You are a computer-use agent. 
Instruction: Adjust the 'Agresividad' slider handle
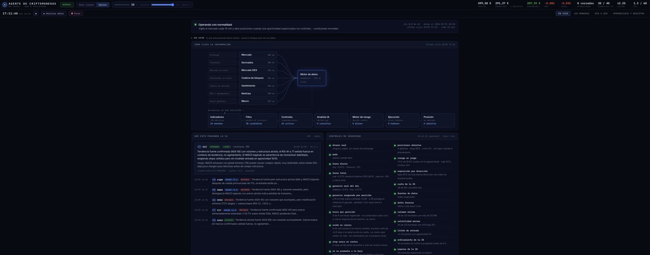click(172, 5)
